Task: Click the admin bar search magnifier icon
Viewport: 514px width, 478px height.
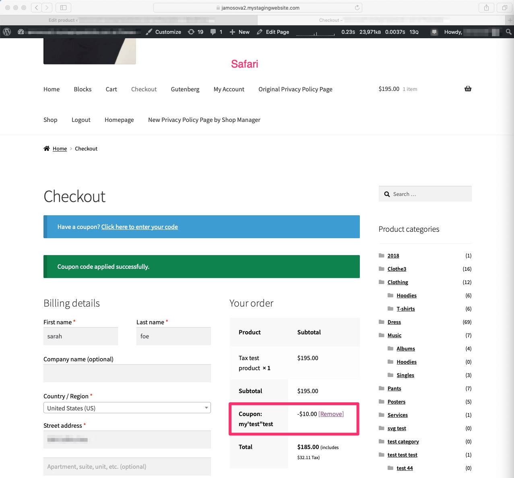Action: tap(508, 32)
